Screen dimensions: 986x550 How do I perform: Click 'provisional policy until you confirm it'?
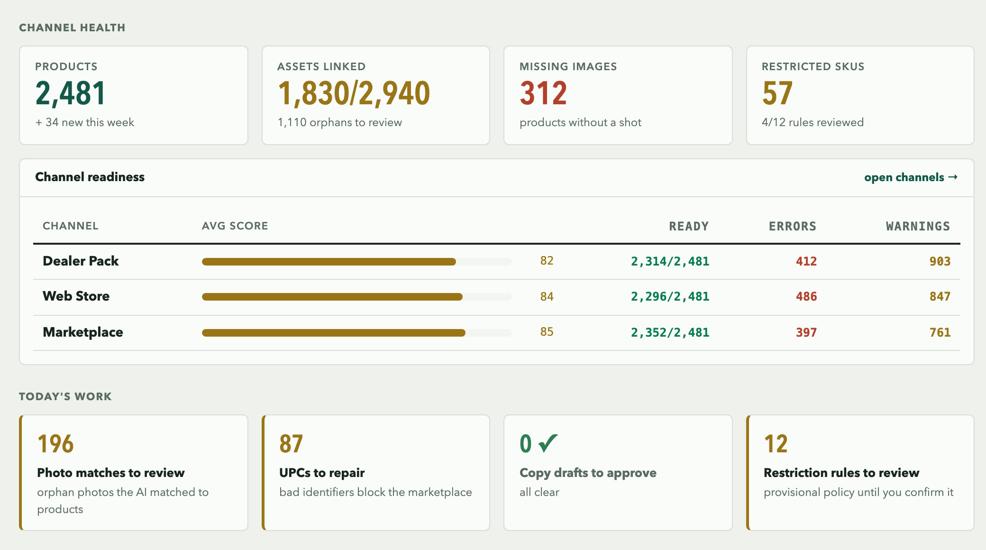[858, 492]
